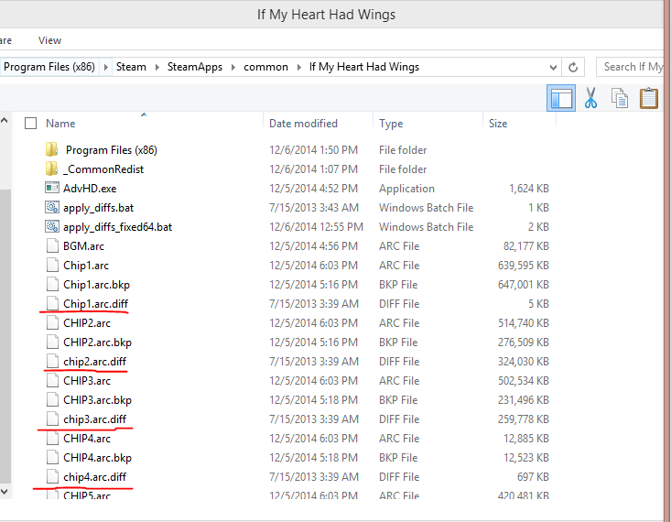
Task: Select the file name Chip1.arc.diff
Action: tap(95, 304)
